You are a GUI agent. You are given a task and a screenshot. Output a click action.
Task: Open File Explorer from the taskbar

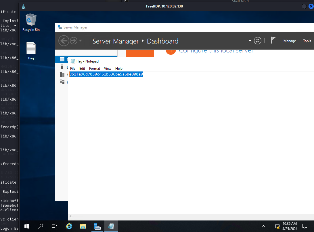[83, 227]
